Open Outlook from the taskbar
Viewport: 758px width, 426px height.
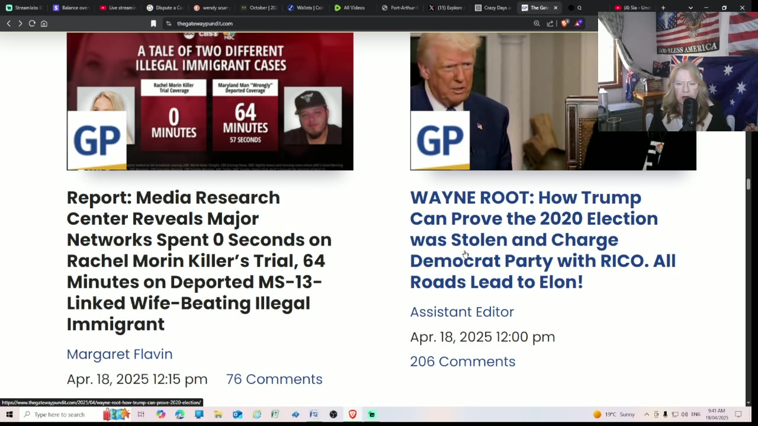[x=237, y=414]
